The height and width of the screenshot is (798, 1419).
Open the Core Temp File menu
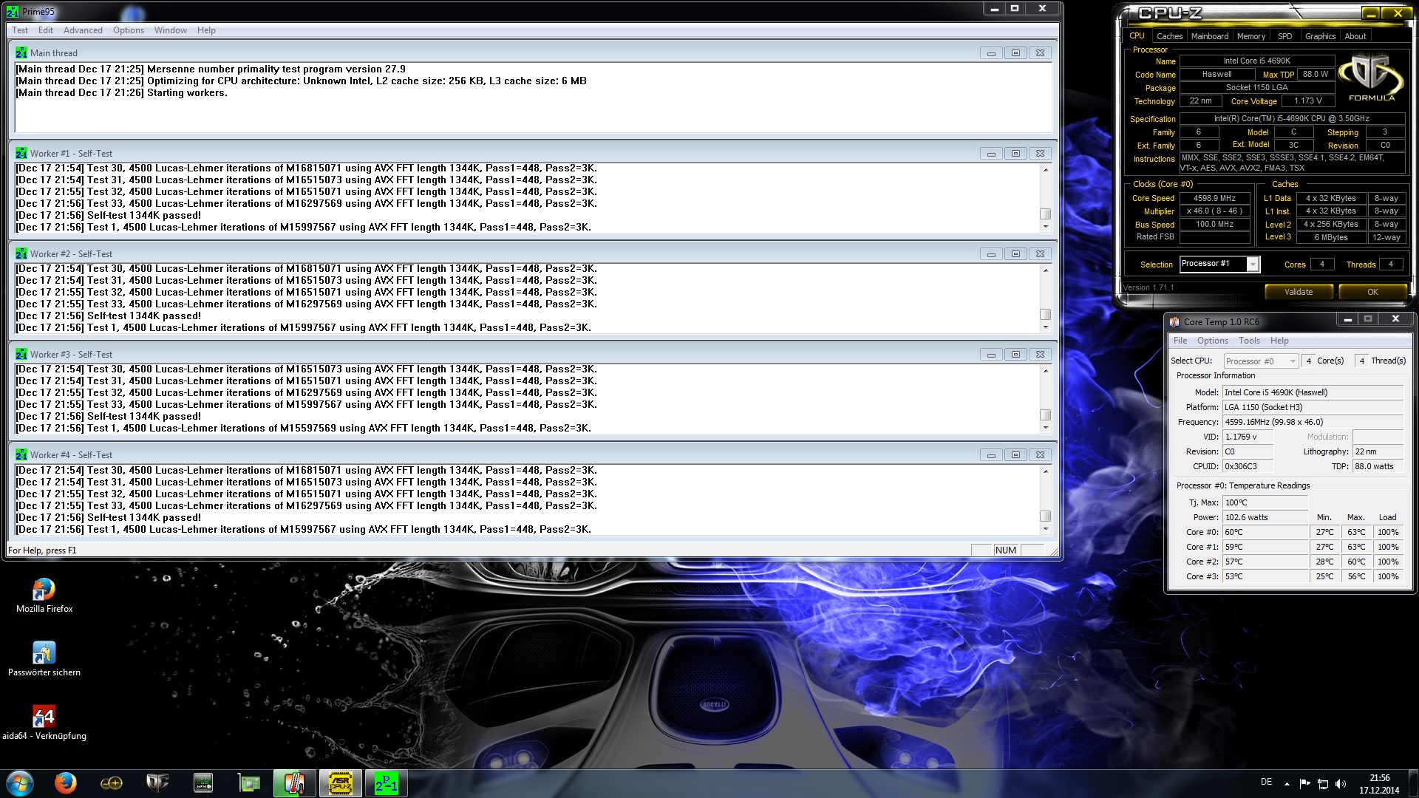click(x=1180, y=341)
